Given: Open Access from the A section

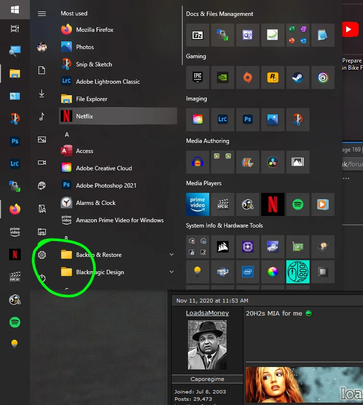Looking at the screenshot, I should pyautogui.click(x=118, y=151).
